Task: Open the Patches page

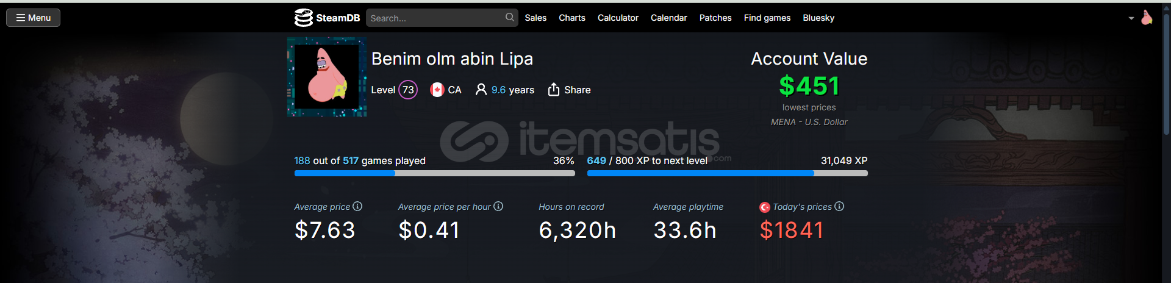Action: coord(715,18)
